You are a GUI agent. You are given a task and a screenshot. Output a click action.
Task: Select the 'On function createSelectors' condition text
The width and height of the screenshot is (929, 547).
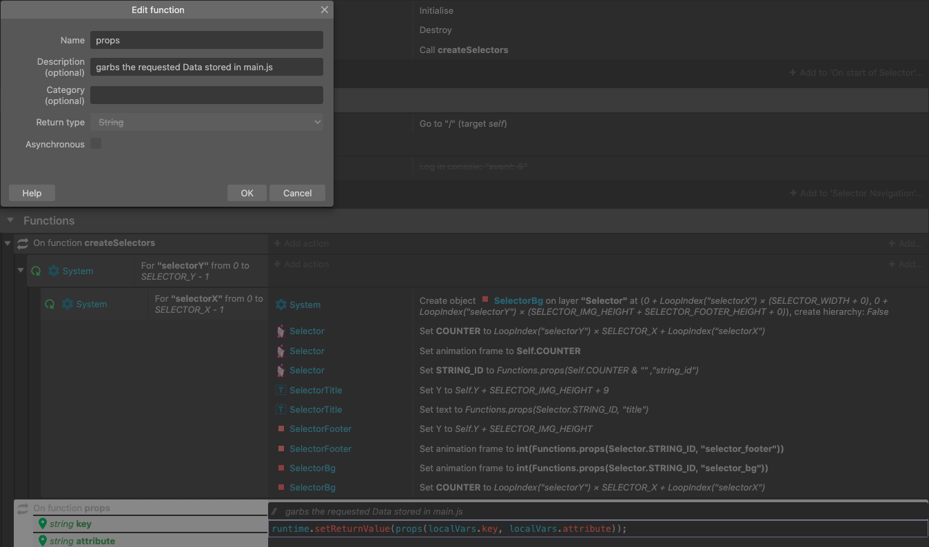94,243
